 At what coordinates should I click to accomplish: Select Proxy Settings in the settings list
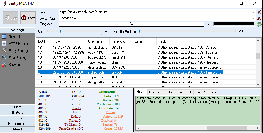point(18,51)
